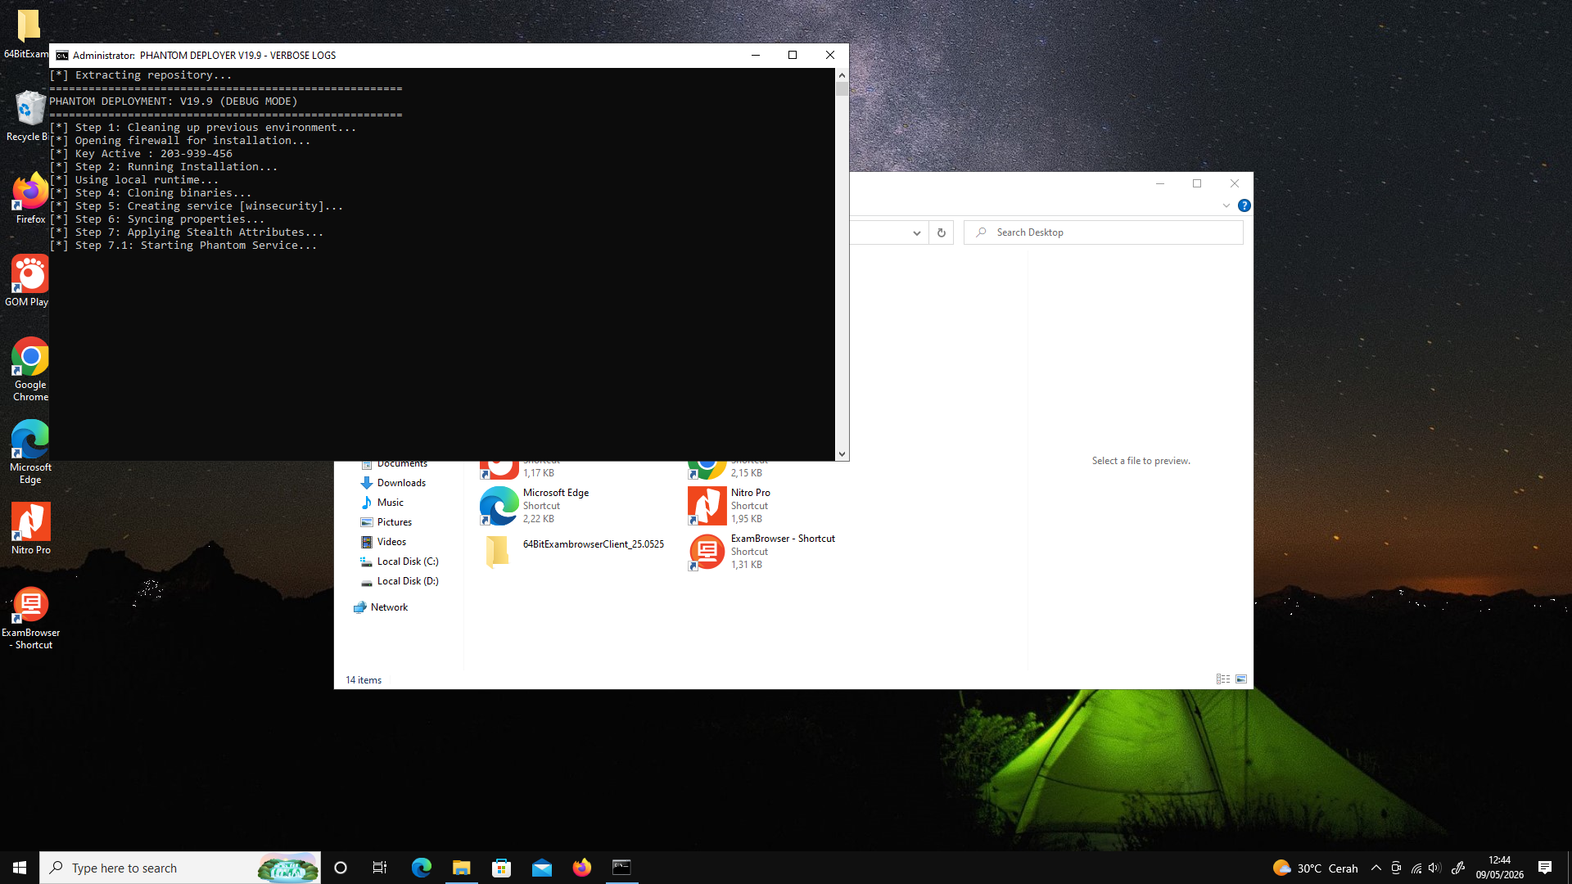Launch Microsoft Edge from the desktop
Image resolution: width=1572 pixels, height=884 pixels.
[x=30, y=452]
